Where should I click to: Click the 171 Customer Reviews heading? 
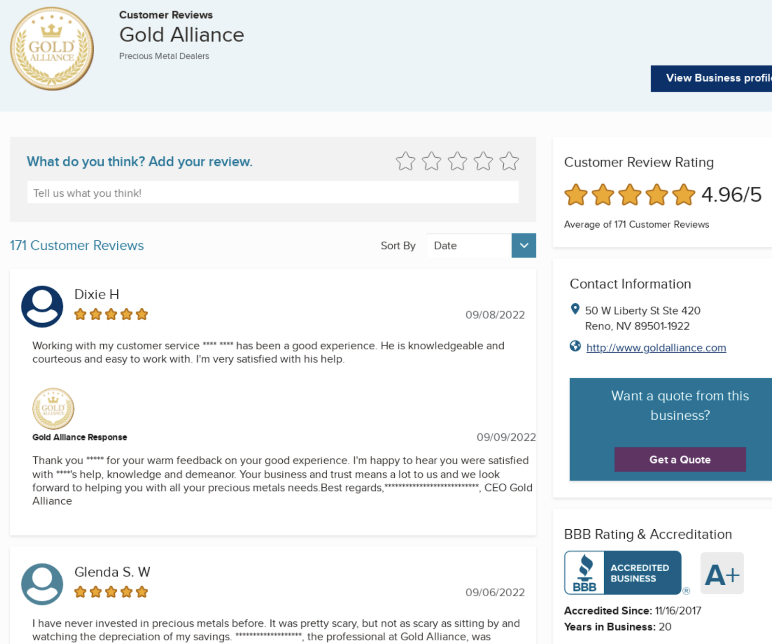tap(77, 246)
